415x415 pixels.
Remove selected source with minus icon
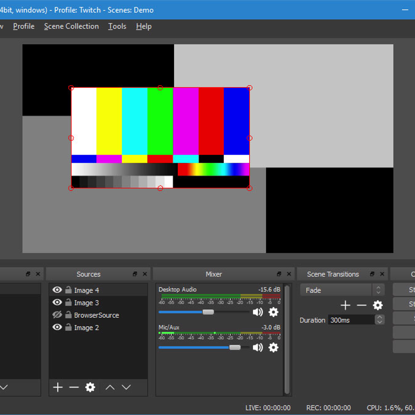(x=74, y=387)
